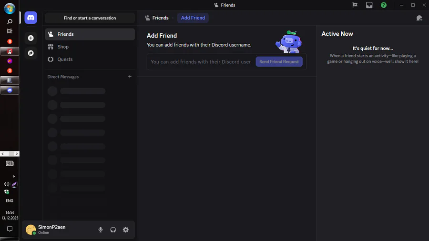Open the notification center icon

click(10, 229)
